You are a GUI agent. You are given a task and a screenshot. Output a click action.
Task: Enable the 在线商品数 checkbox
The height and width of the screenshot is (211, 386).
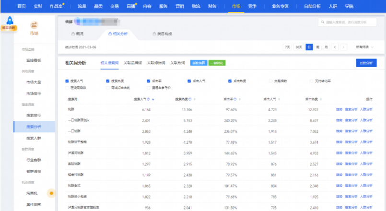point(67,88)
